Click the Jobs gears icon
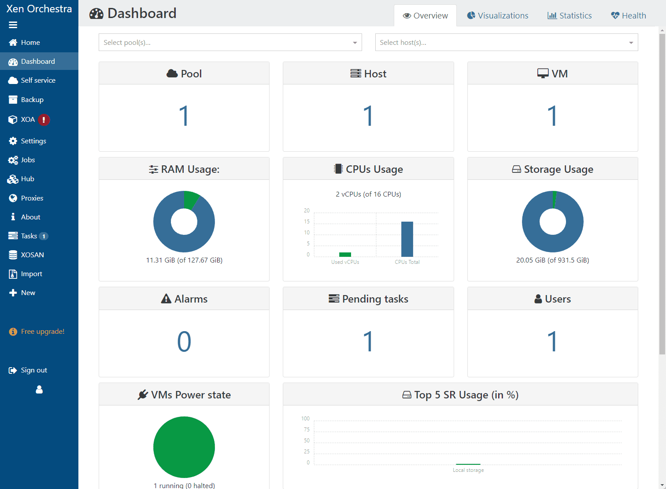This screenshot has width=666, height=489. [x=13, y=160]
